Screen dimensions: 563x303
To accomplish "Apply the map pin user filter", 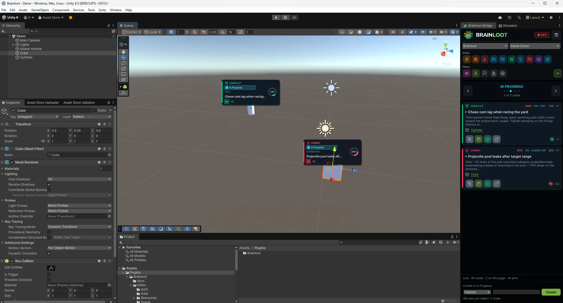I will tap(494, 73).
